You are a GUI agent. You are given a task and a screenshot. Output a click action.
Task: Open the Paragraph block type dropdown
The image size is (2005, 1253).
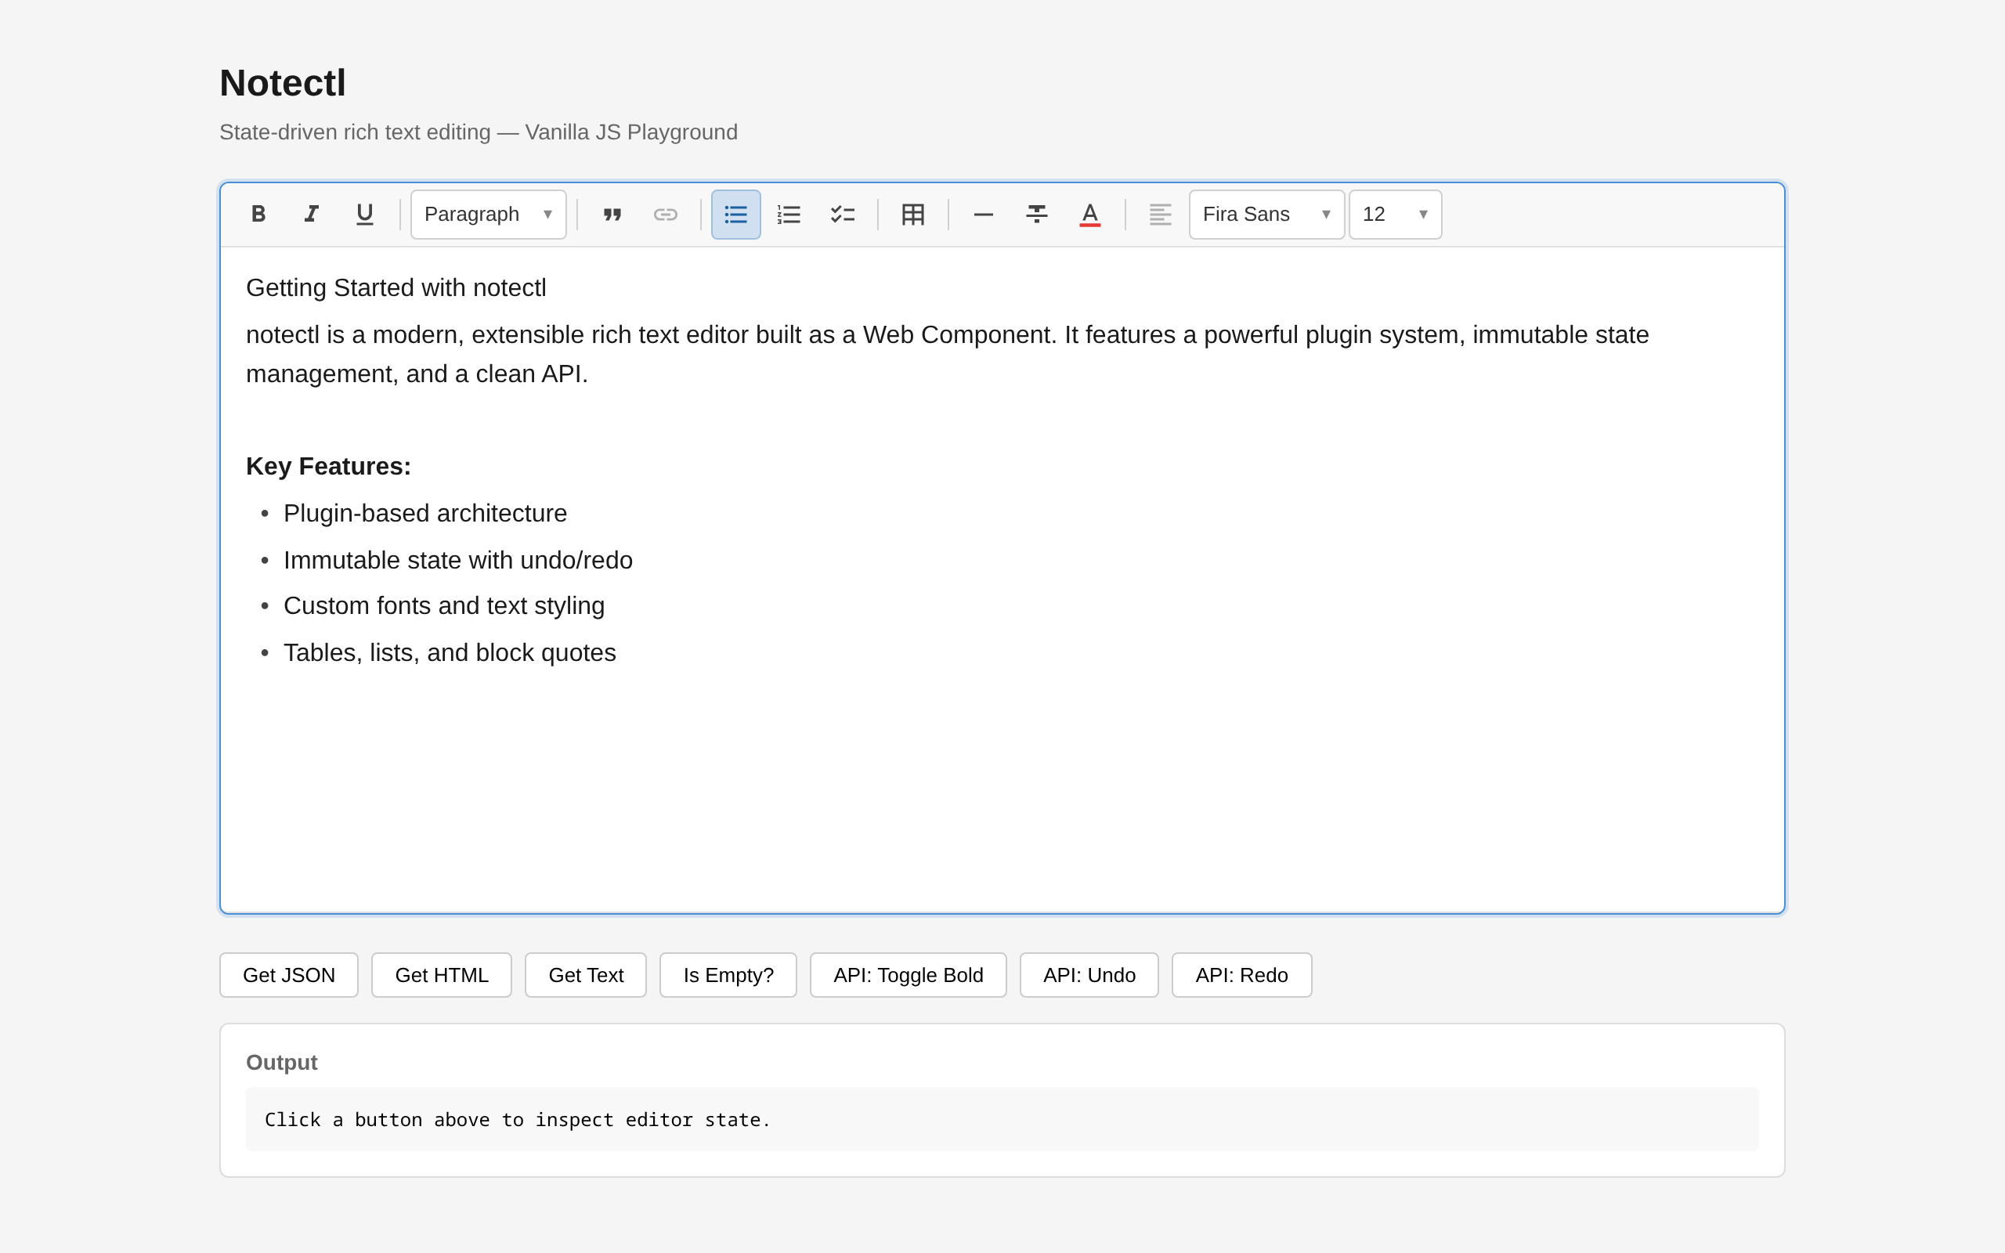point(488,215)
